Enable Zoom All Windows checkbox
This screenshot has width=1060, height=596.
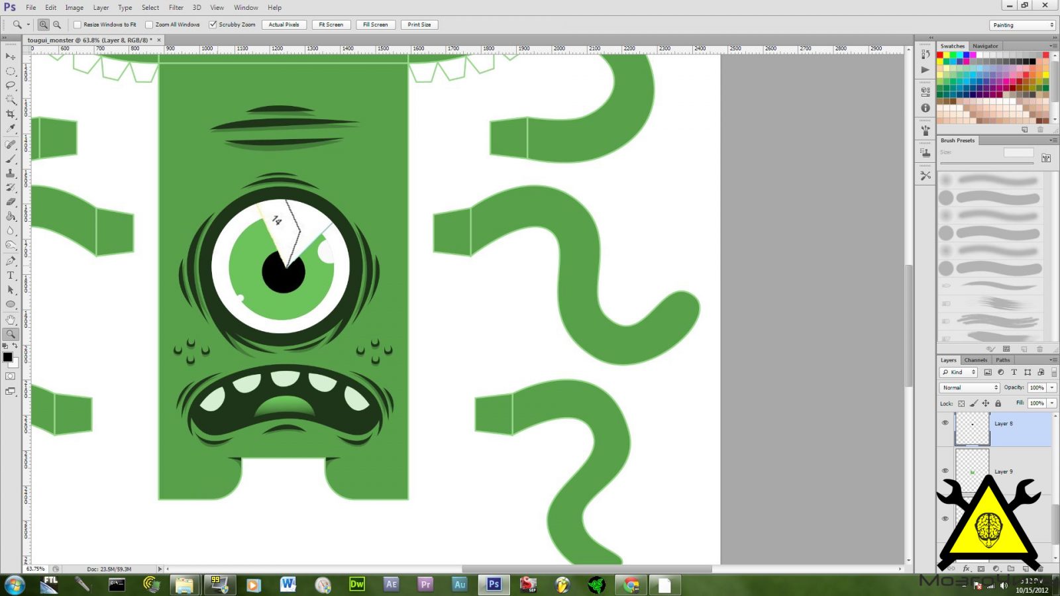click(x=149, y=25)
